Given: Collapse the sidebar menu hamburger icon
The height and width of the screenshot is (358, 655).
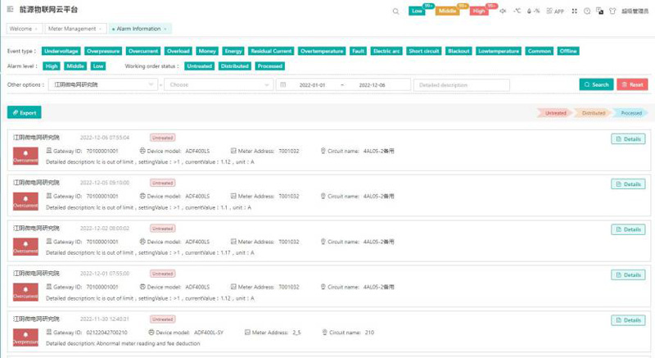Looking at the screenshot, I should [x=11, y=11].
